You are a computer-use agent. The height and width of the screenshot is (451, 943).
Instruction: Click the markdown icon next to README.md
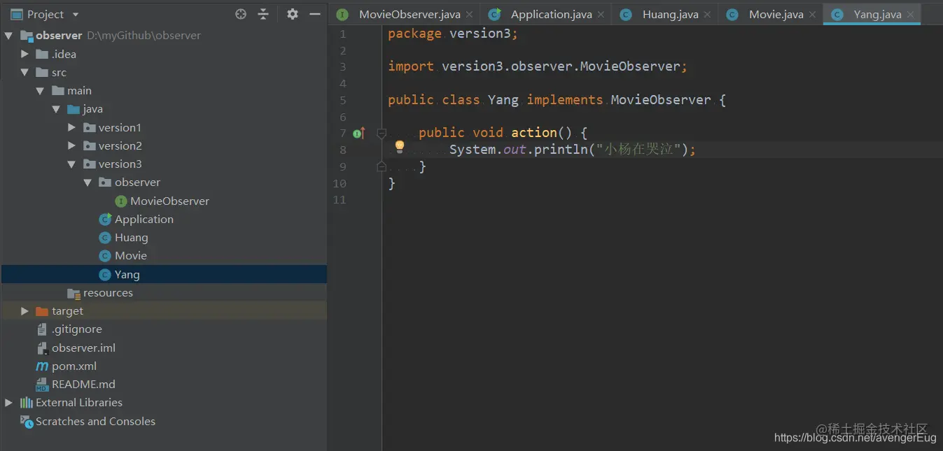coord(42,384)
